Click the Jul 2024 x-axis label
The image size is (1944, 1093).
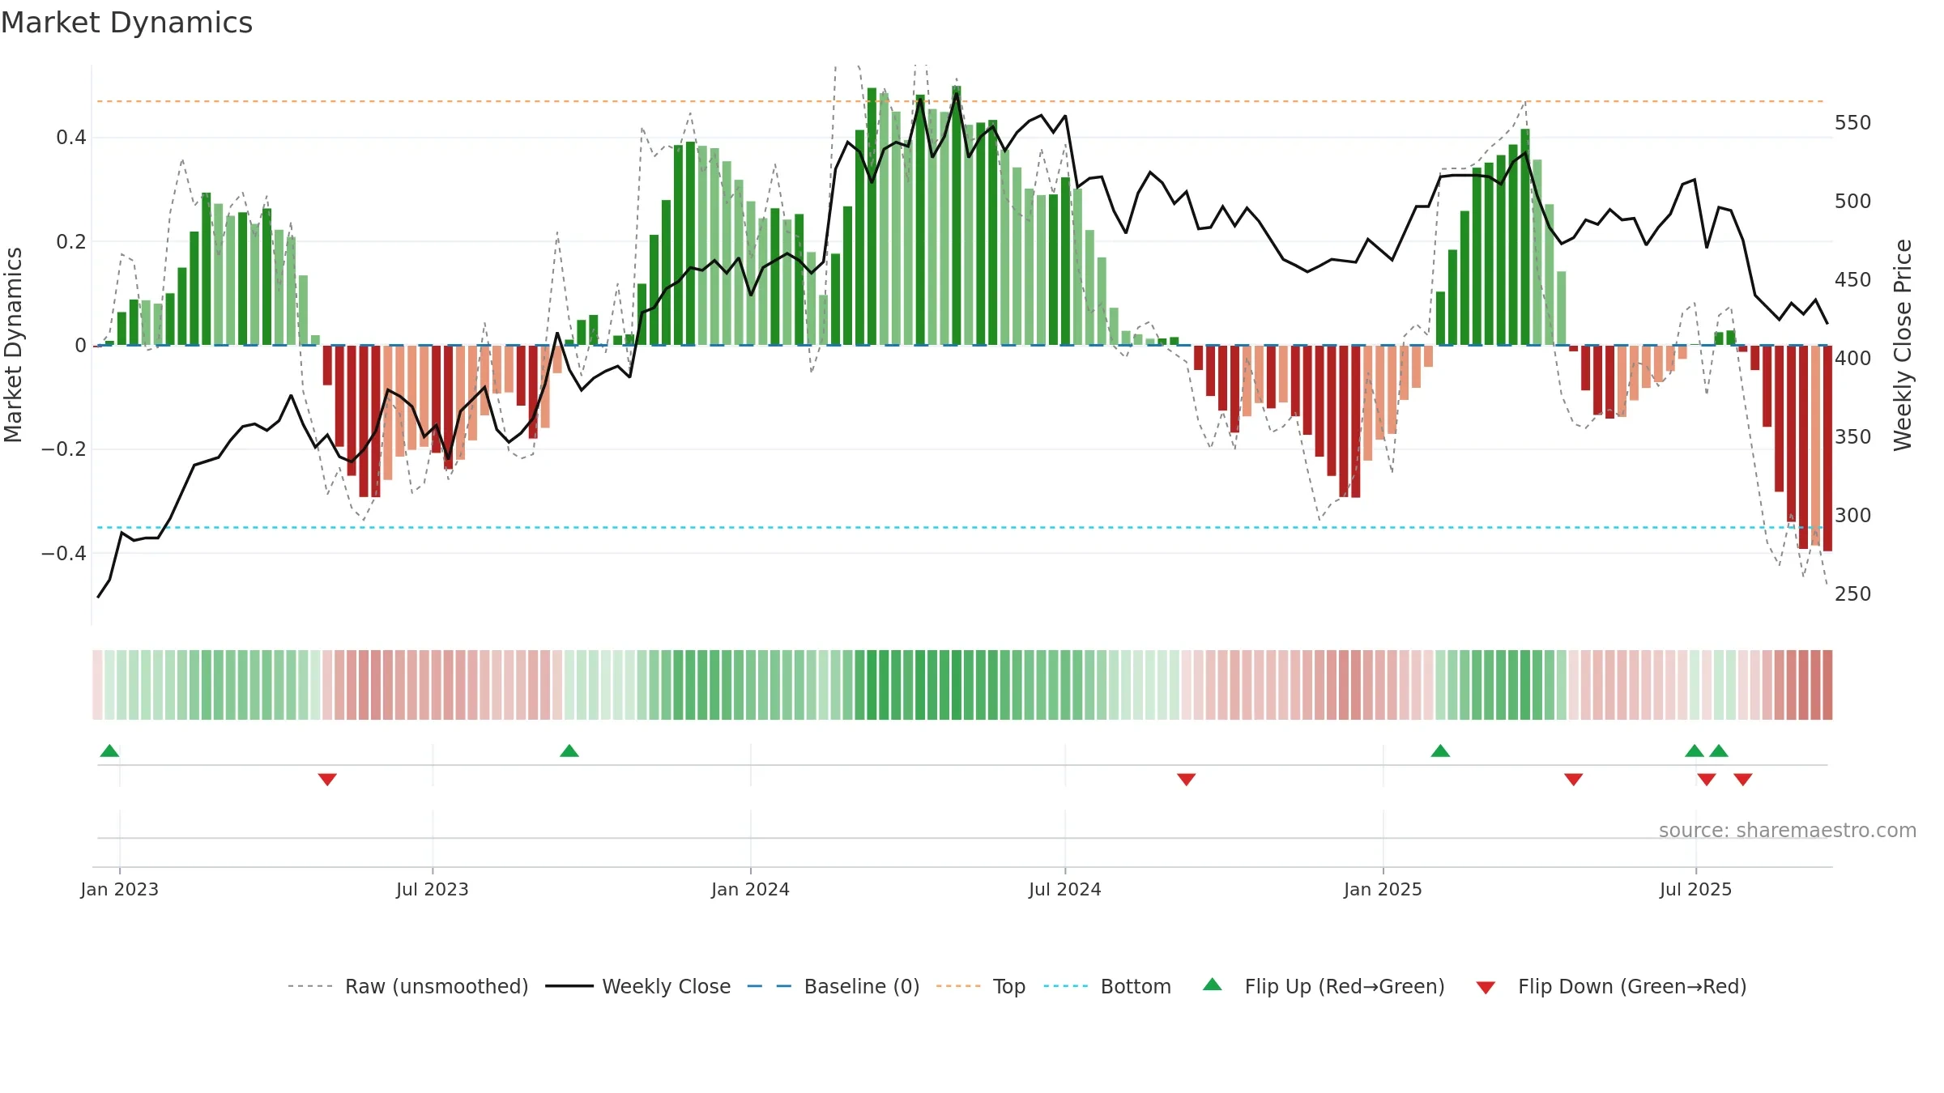coord(1065,889)
